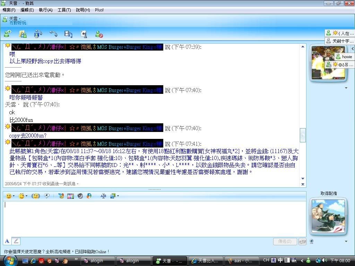The width and height of the screenshot is (355, 266).
Task: Click the 取得配備 link above your avatar
Action: click(328, 194)
